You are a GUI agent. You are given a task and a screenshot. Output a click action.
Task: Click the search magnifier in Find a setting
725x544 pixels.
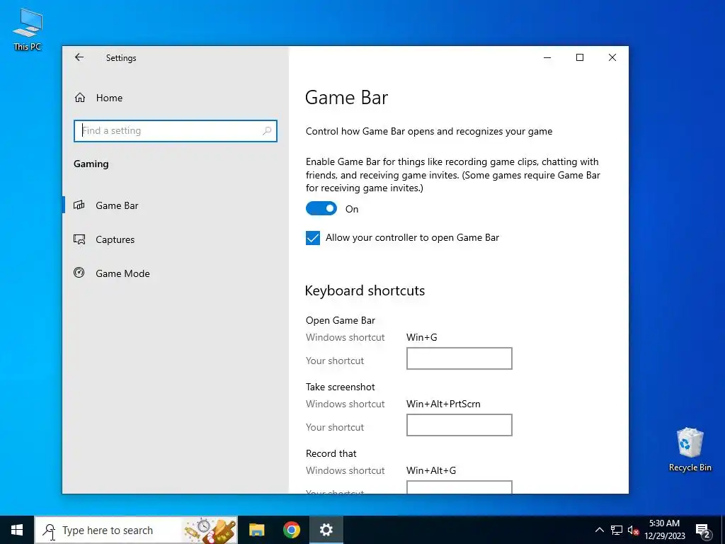(x=267, y=131)
